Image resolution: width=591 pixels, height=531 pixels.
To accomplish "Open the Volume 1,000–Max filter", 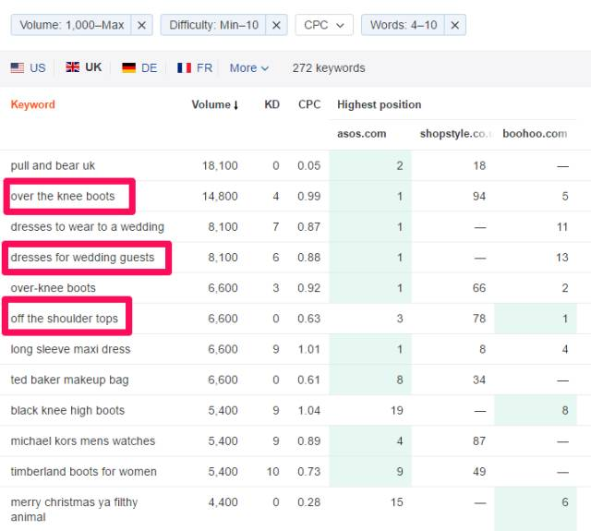I will click(71, 25).
